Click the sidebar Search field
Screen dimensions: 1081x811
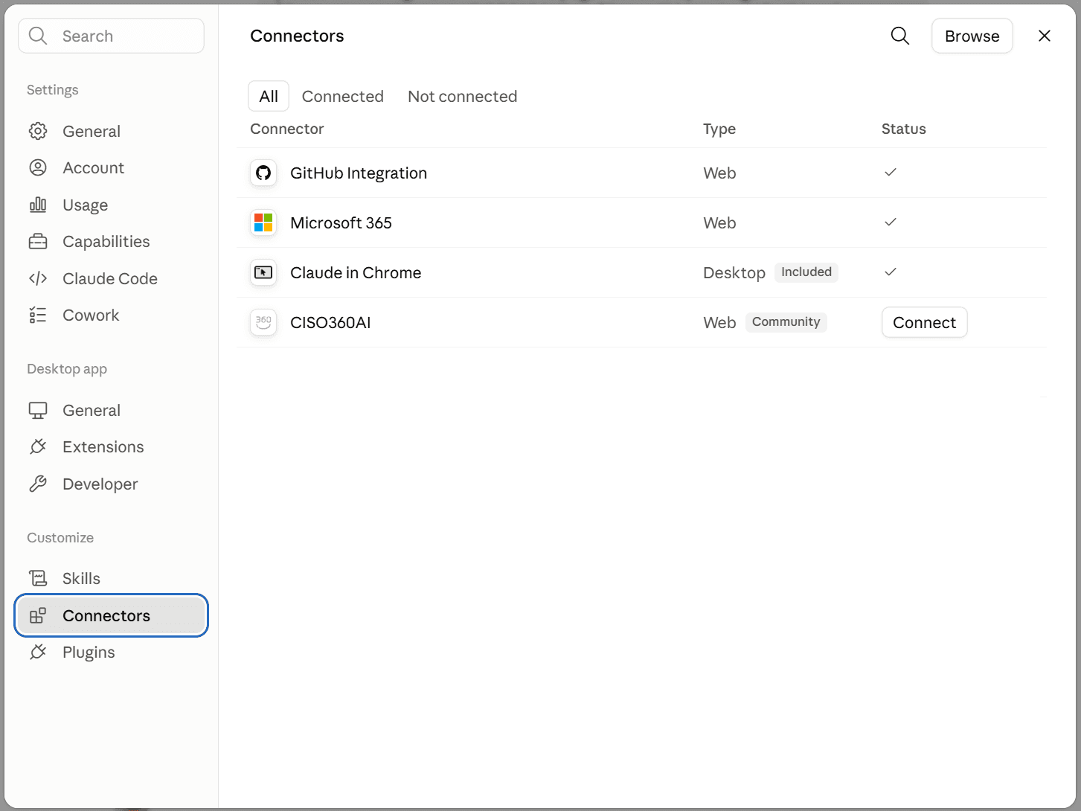coord(111,36)
